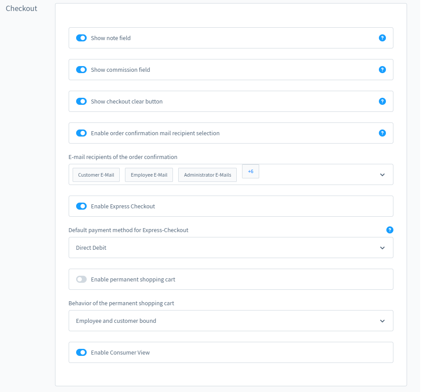Open help icon for Show note field
The width and height of the screenshot is (422, 392).
[x=382, y=38]
